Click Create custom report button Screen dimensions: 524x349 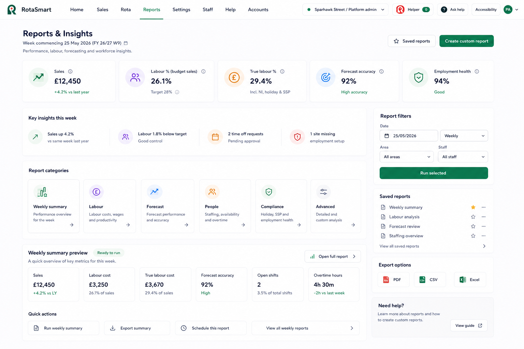(x=466, y=41)
